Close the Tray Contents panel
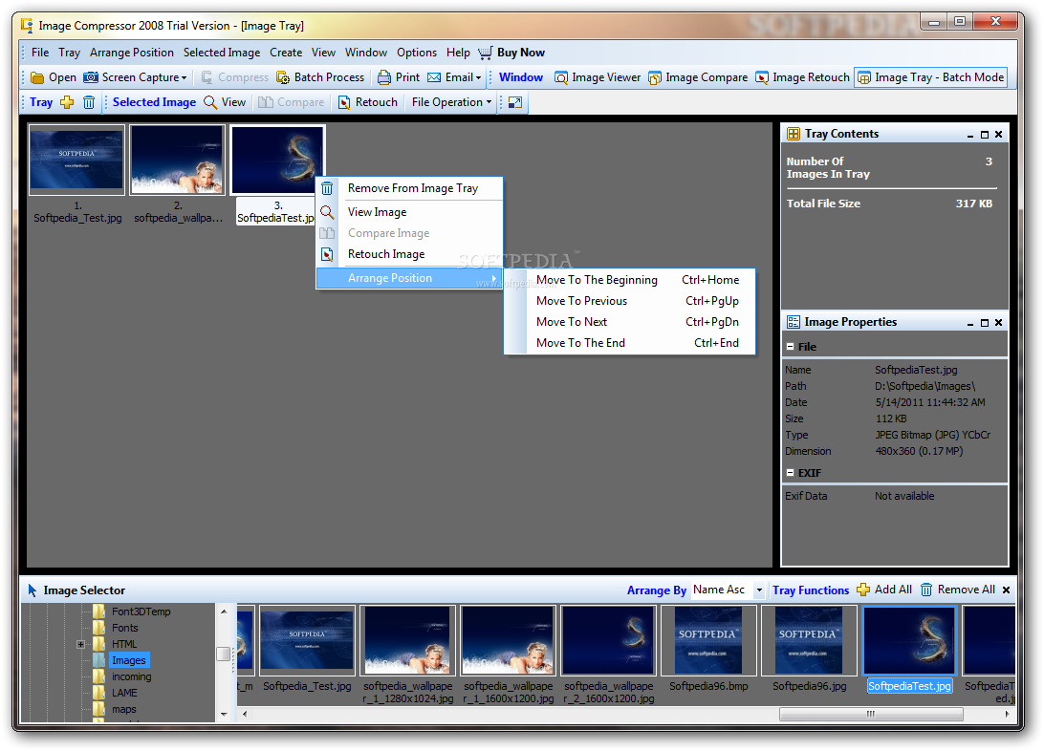Viewport: 1044px width, 751px height. coord(999,135)
